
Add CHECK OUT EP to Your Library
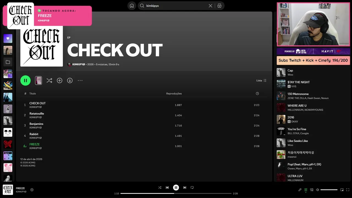(x=60, y=81)
